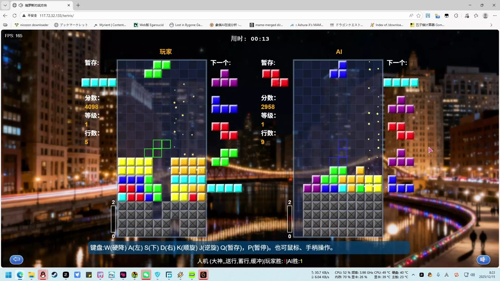Mute the tab via speaker icon
The height and width of the screenshot is (281, 500).
tap(21, 5)
